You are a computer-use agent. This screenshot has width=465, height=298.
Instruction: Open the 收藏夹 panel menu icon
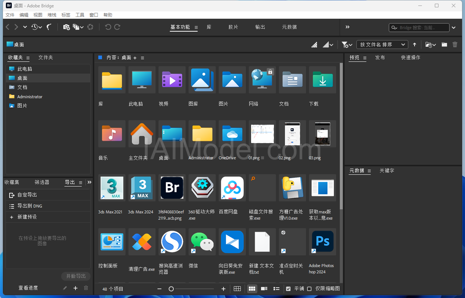click(x=28, y=58)
